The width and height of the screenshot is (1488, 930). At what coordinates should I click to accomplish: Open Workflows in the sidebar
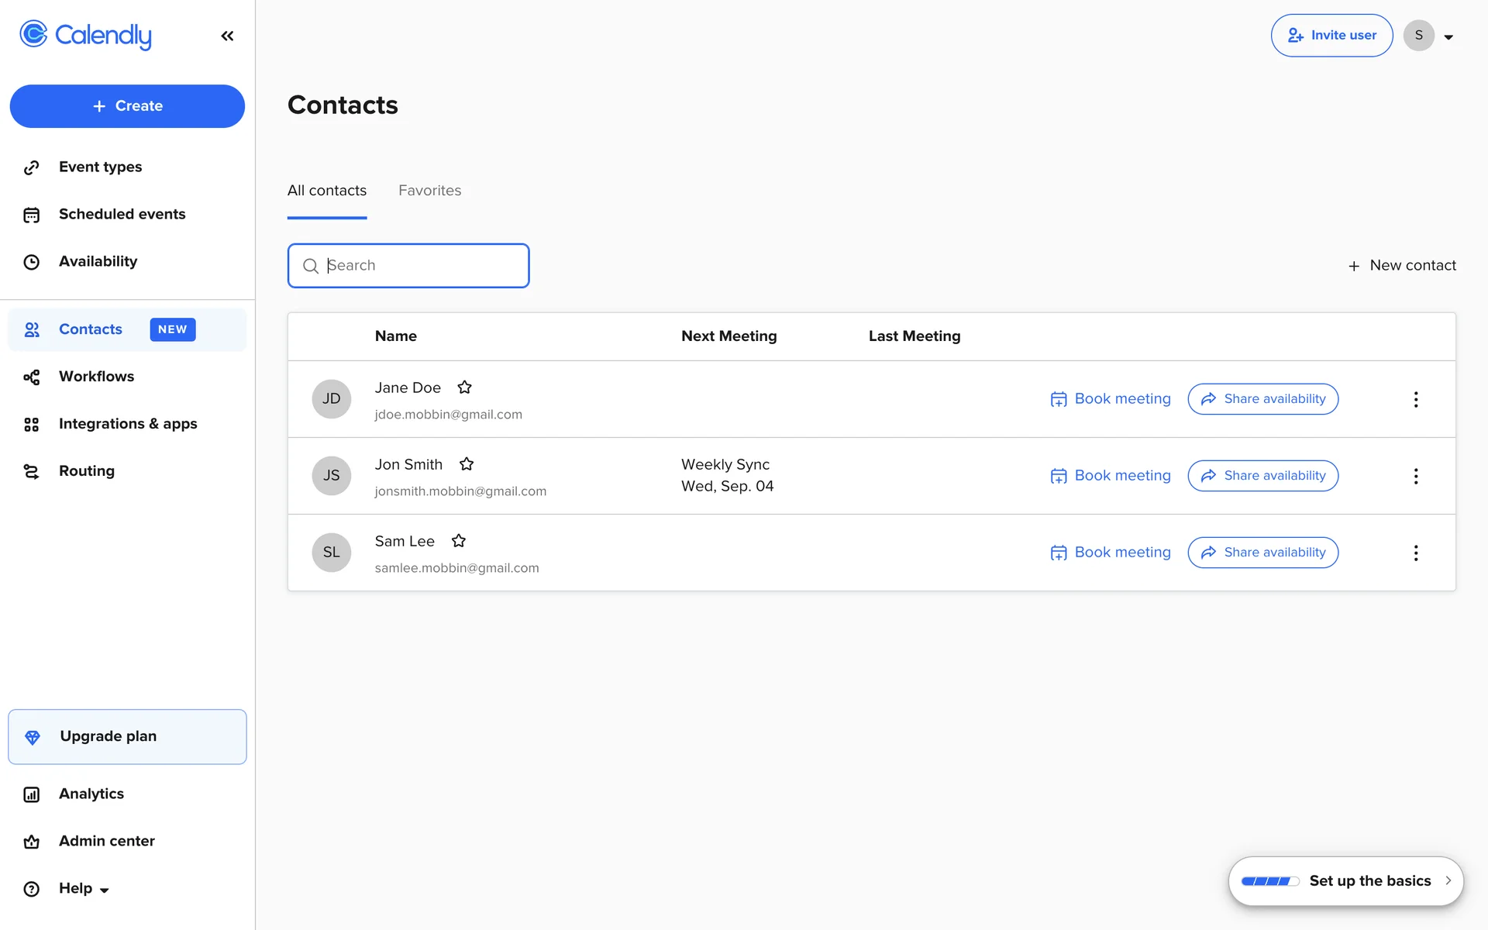click(x=96, y=377)
